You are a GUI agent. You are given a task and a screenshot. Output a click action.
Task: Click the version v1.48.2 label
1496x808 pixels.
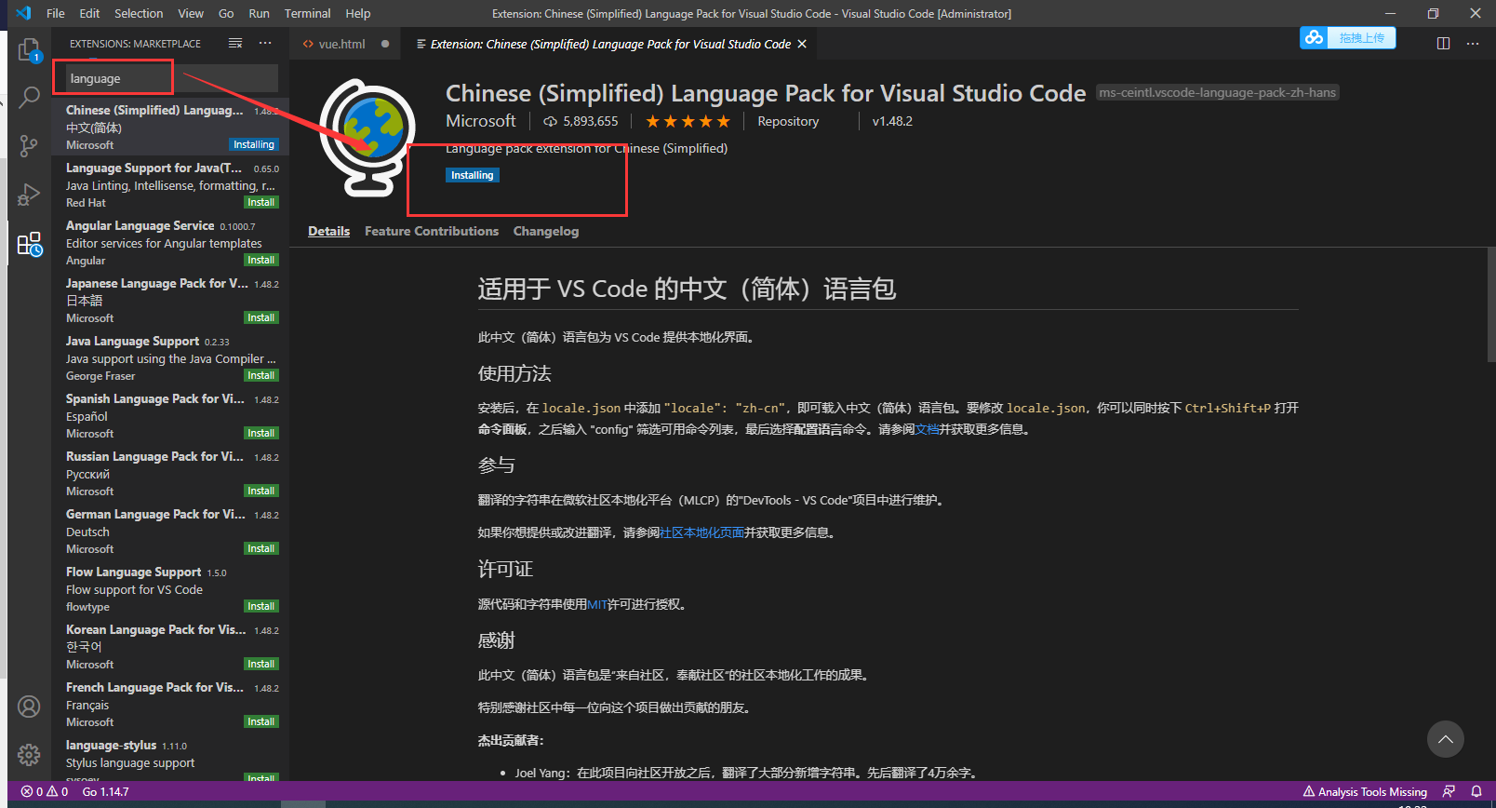[x=892, y=121]
